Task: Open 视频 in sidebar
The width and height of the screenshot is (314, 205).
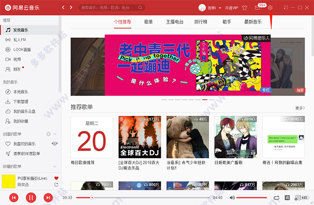Action: (30, 59)
